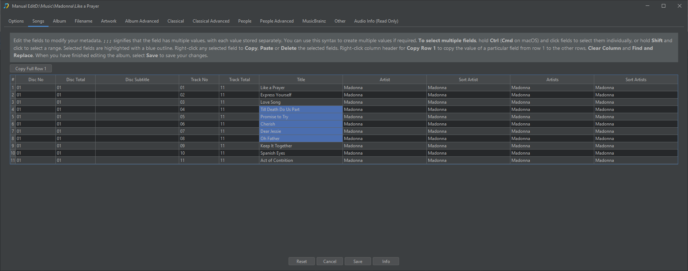The width and height of the screenshot is (688, 271).
Task: Click the '#' column header
Action: click(x=13, y=79)
